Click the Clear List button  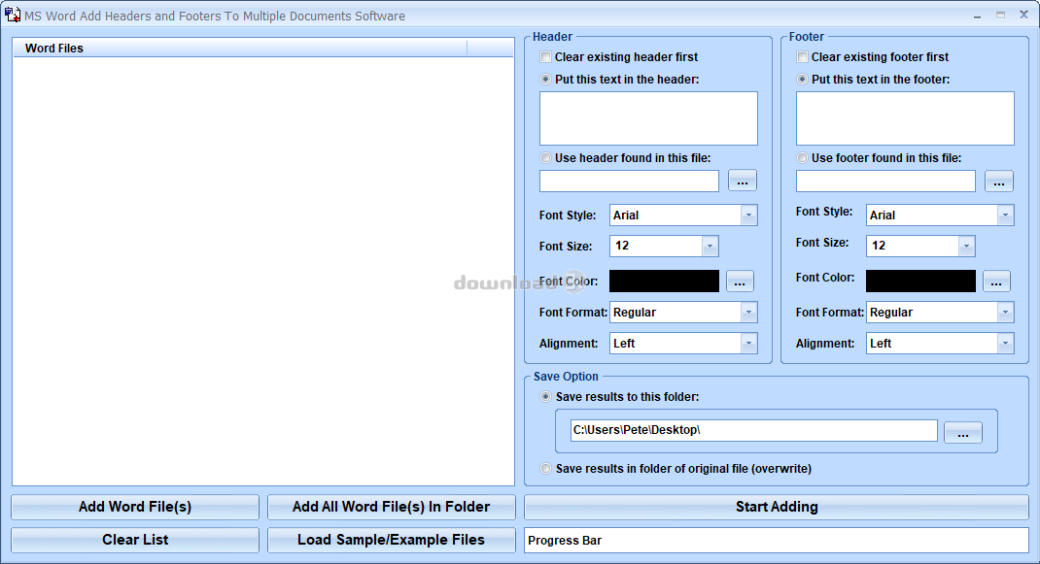(135, 540)
